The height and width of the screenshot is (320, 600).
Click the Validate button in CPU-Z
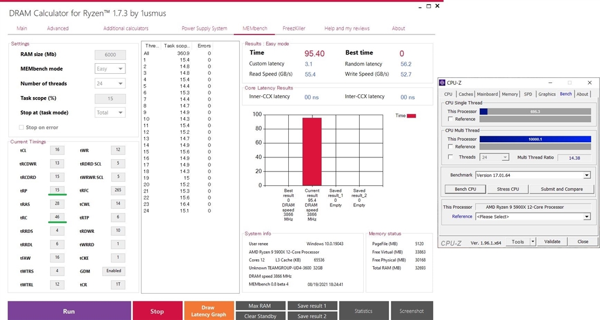(552, 242)
